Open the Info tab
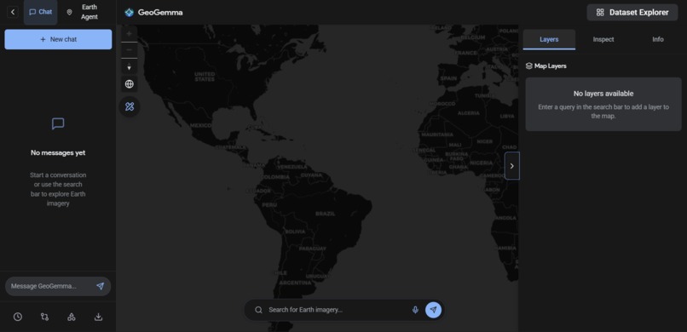Viewport: 687px width, 332px height. (x=658, y=39)
